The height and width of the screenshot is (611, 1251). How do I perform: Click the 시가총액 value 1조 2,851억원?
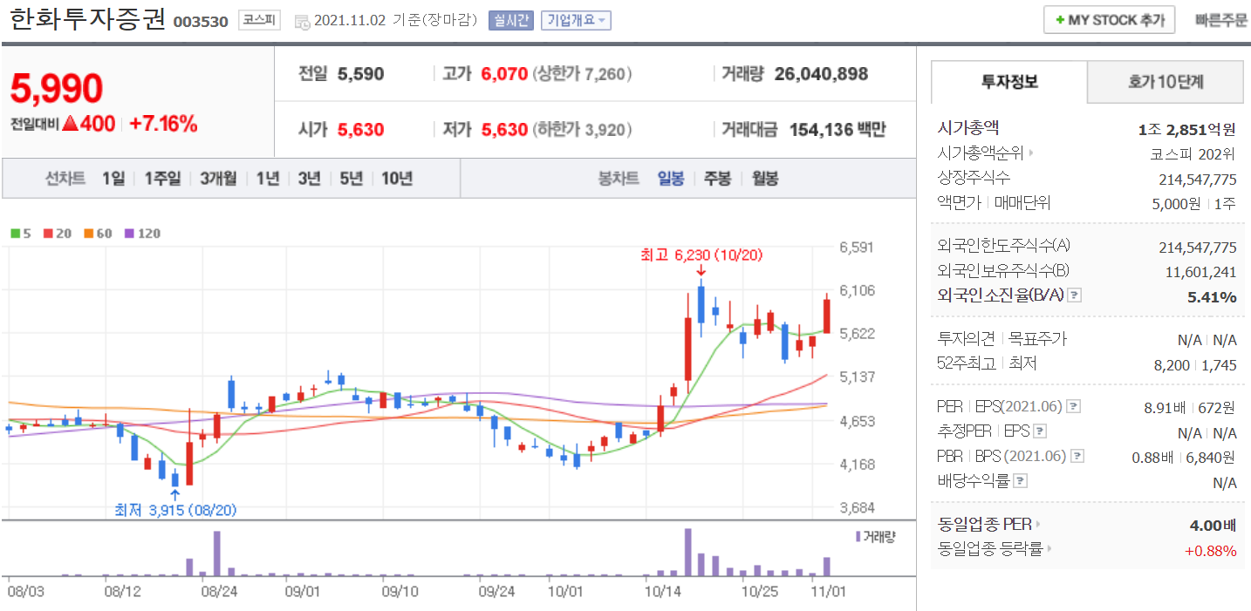pyautogui.click(x=1187, y=129)
